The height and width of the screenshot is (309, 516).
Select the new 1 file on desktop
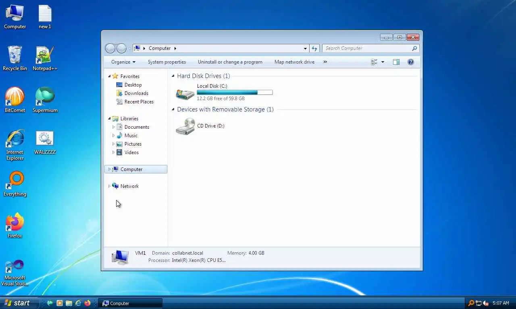click(45, 17)
